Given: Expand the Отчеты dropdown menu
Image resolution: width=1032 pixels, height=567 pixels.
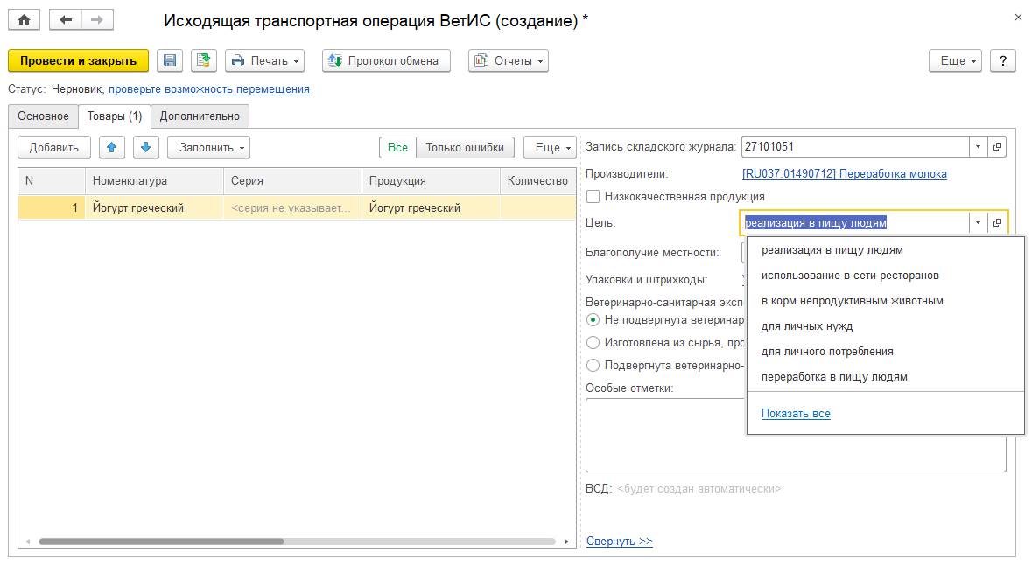Looking at the screenshot, I should (509, 60).
